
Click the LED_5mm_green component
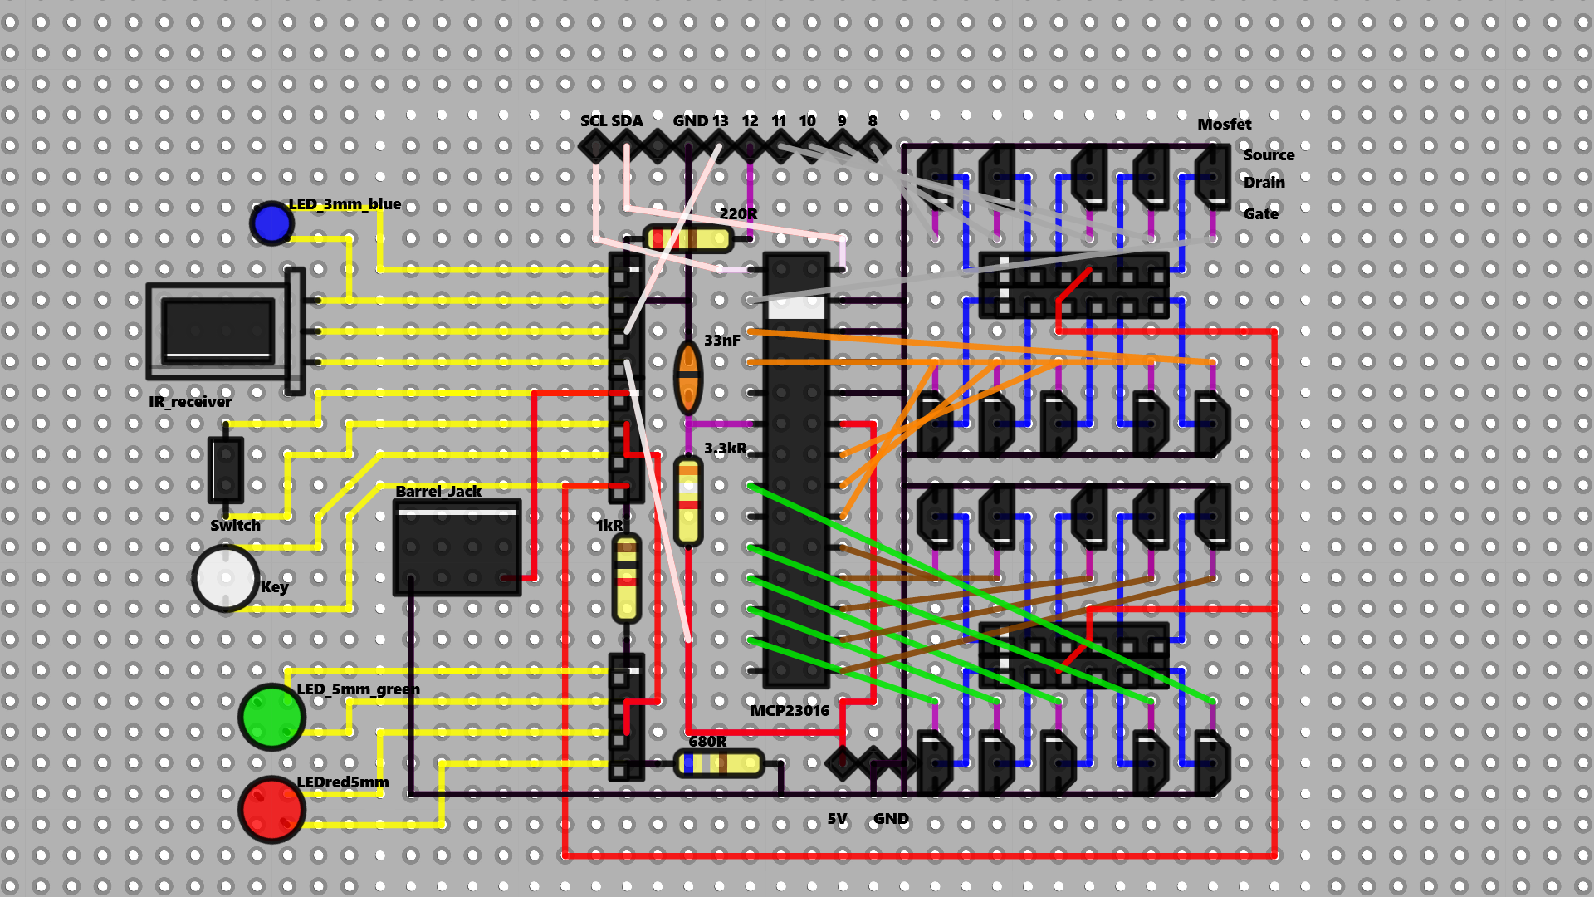(271, 716)
